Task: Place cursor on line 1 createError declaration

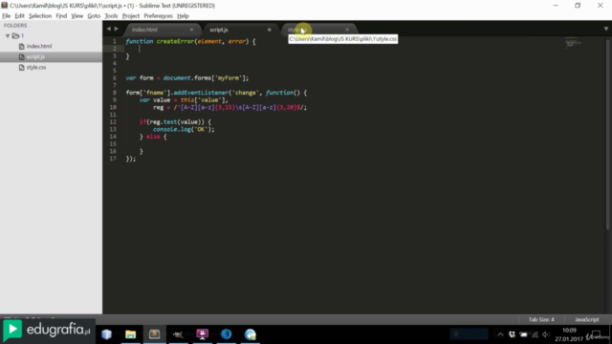Action: (190, 41)
